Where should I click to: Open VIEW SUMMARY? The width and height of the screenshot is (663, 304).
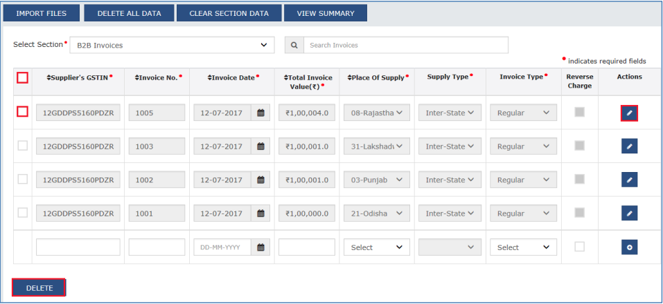click(326, 14)
